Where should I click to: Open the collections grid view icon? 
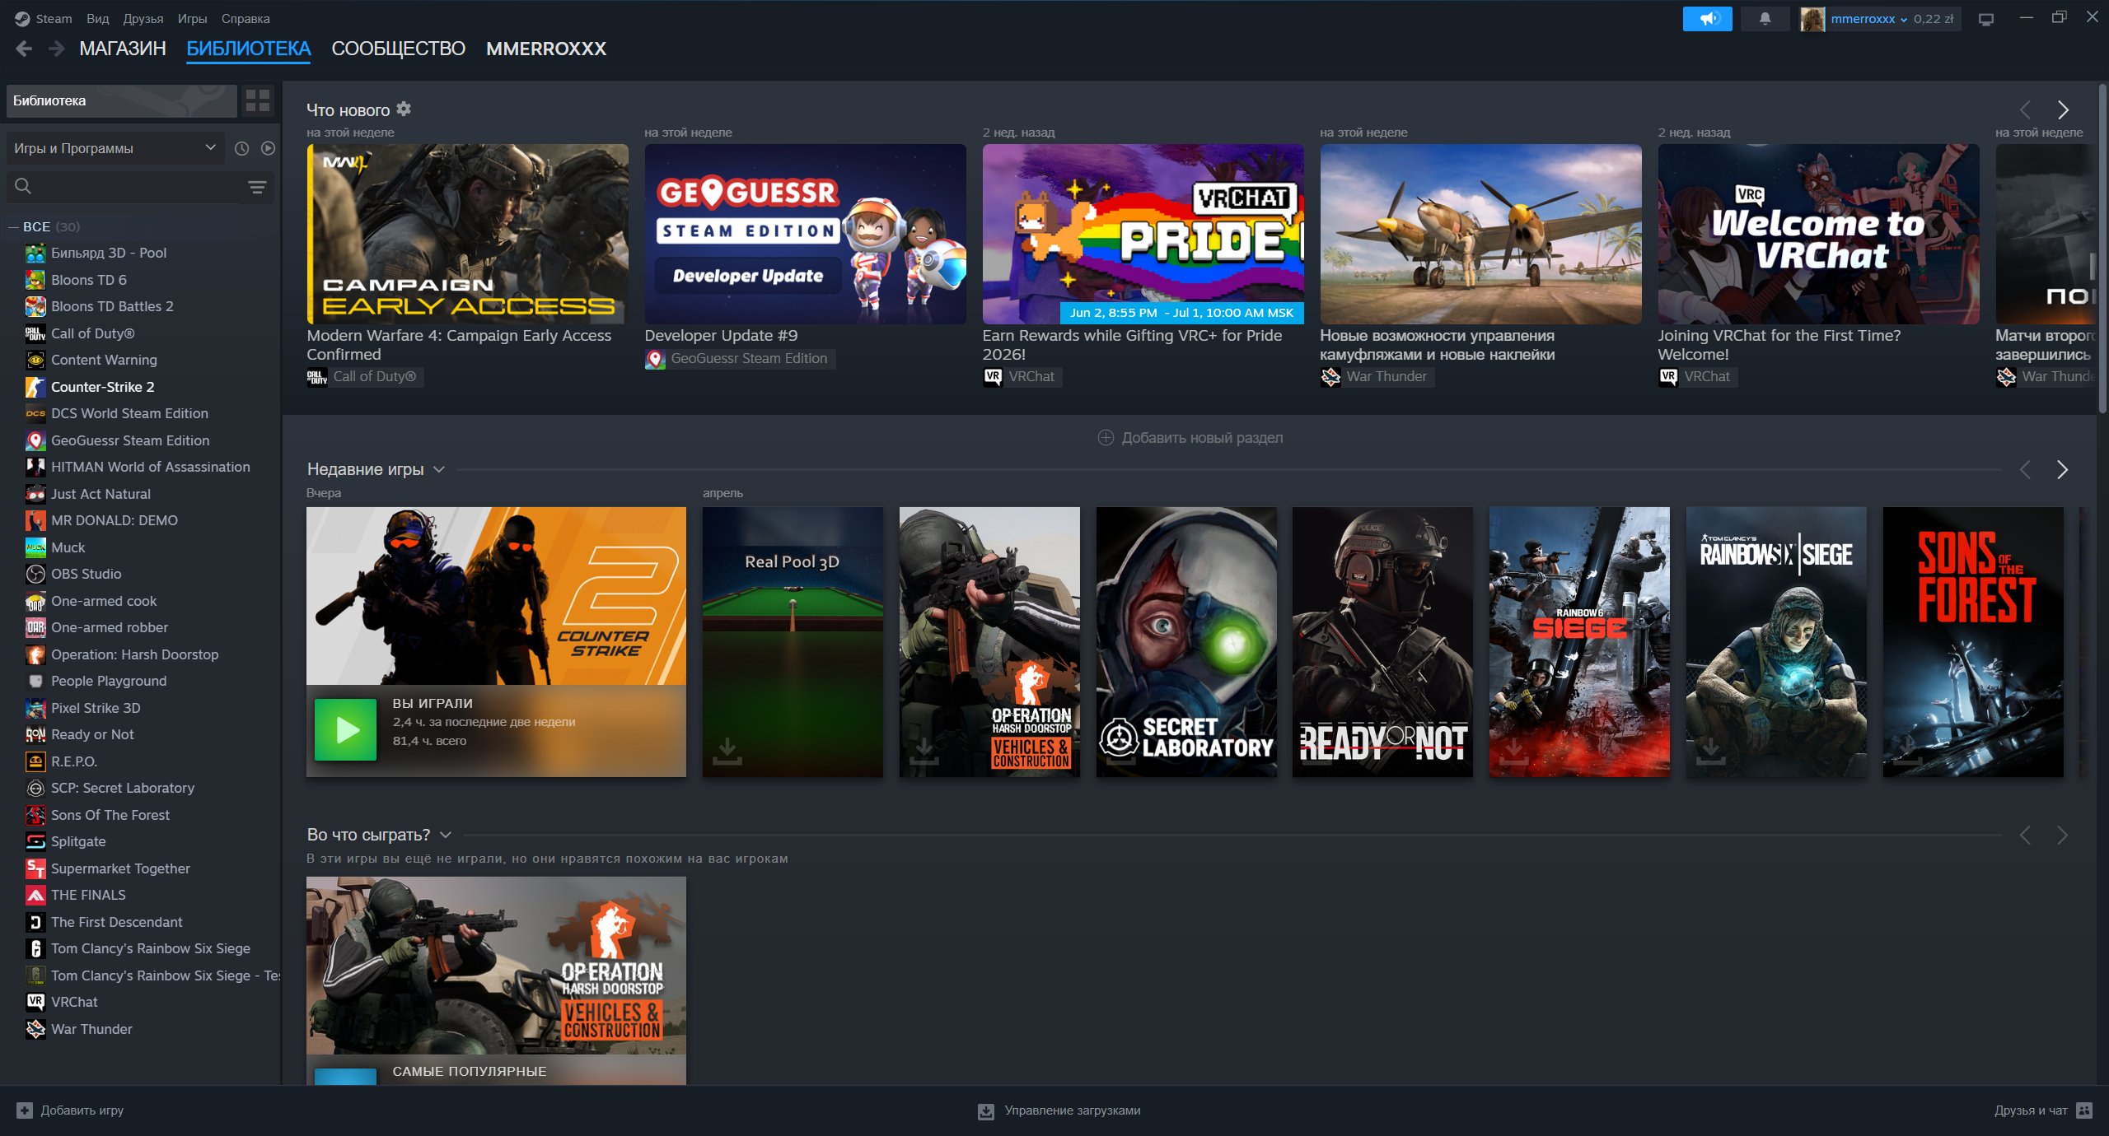tap(258, 100)
